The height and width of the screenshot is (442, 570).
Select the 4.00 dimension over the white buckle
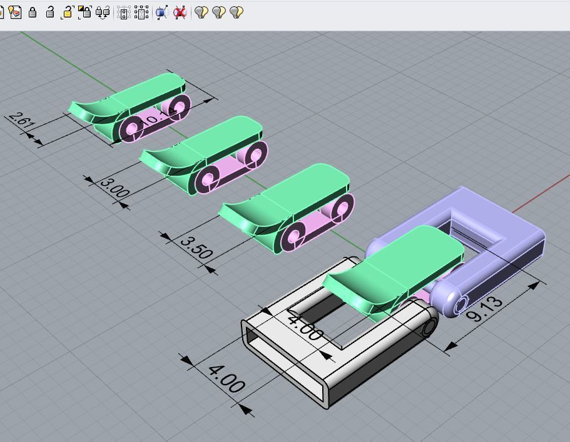(x=305, y=326)
